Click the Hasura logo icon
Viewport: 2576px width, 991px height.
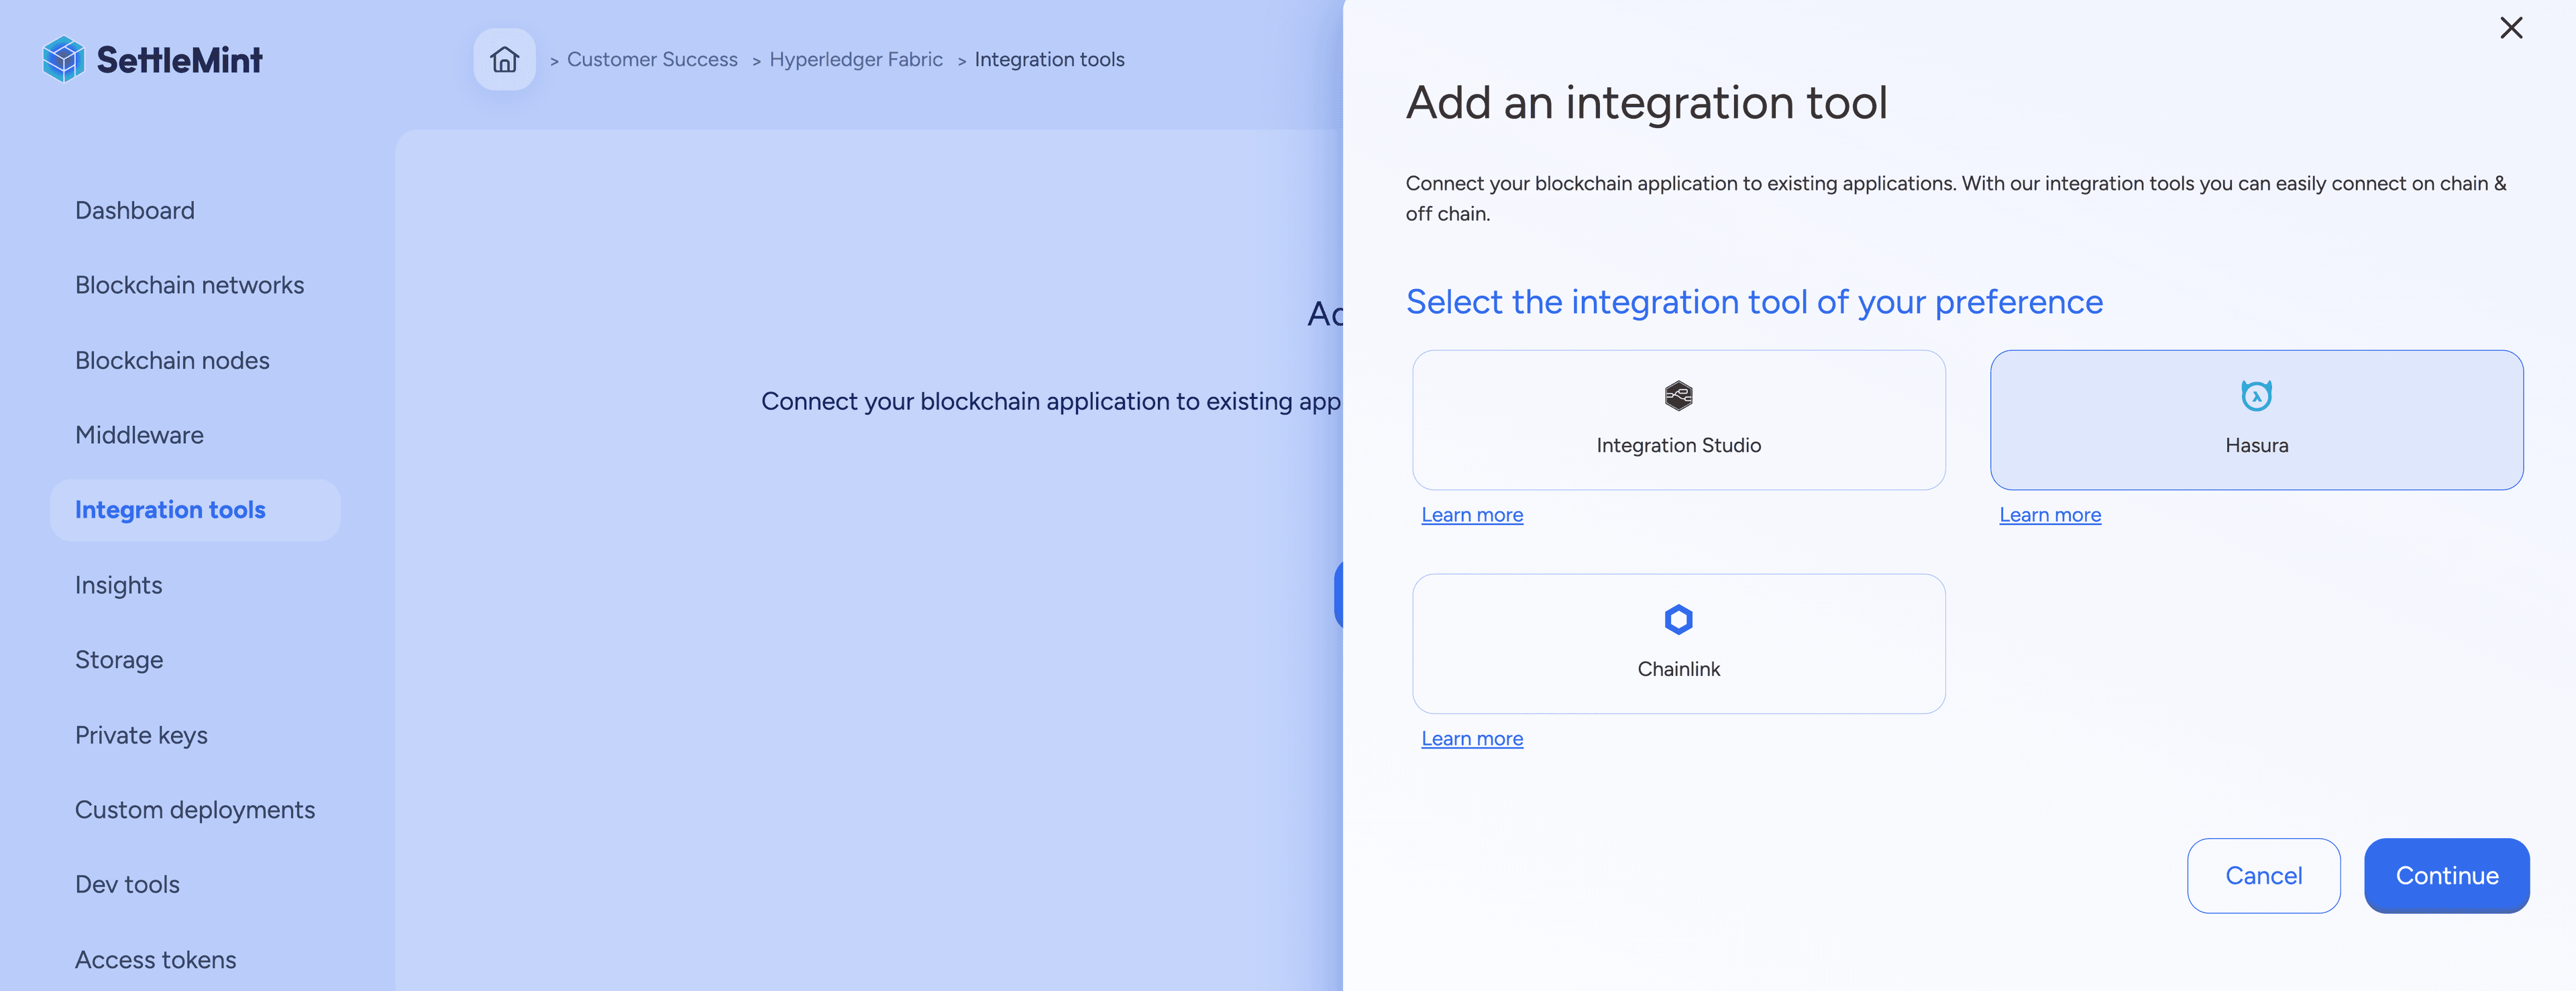pyautogui.click(x=2256, y=396)
